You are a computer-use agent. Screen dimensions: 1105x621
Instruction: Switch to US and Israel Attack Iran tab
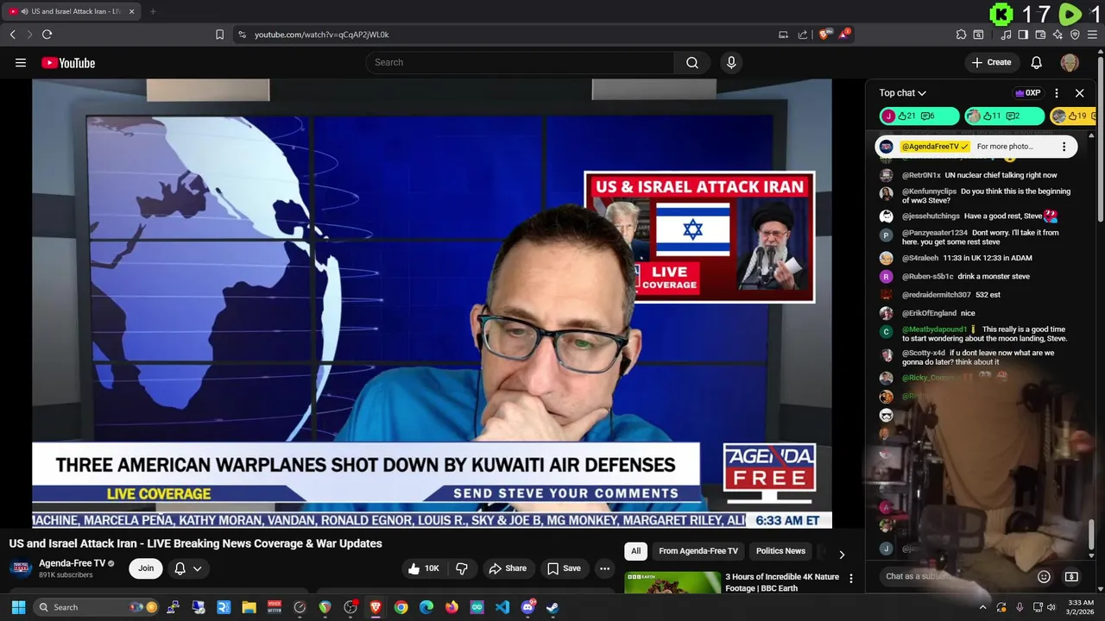71,11
